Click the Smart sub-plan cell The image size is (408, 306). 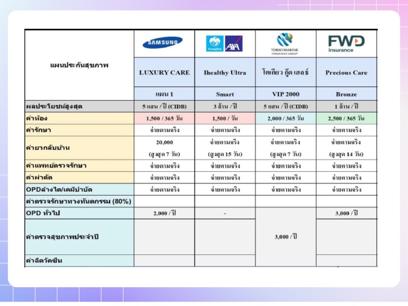pyautogui.click(x=225, y=94)
